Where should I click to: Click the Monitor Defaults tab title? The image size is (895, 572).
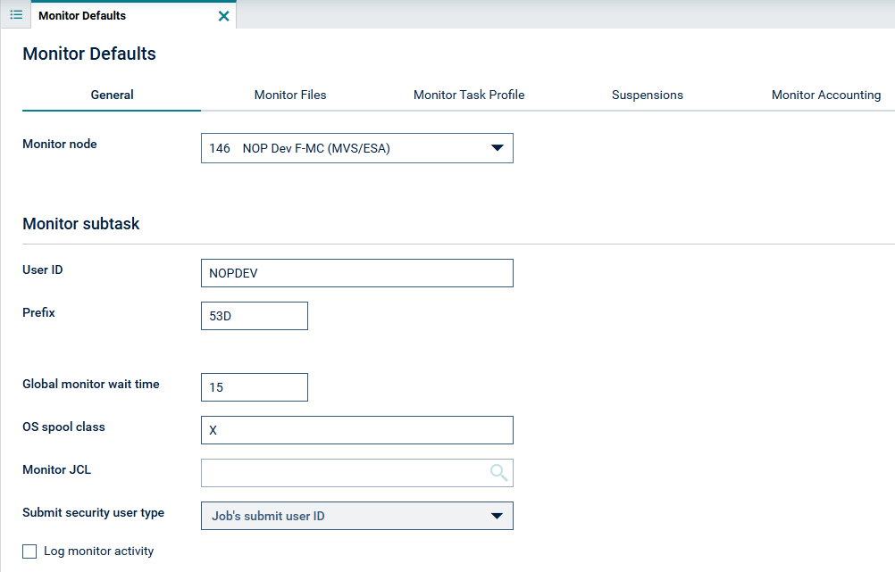pos(82,15)
